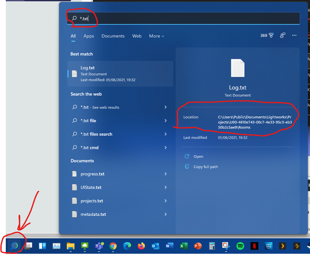Launch Microsoft Teams from the taskbar

coord(99,246)
